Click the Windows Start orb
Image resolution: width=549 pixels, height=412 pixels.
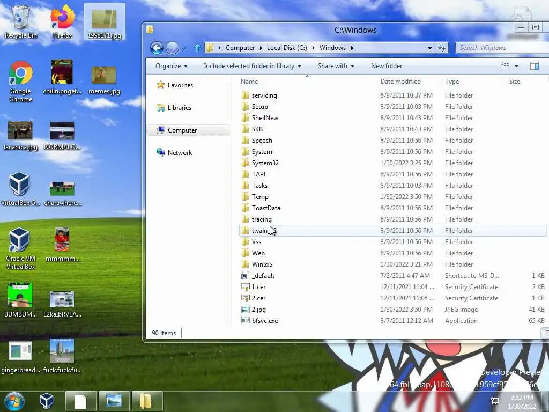14,401
